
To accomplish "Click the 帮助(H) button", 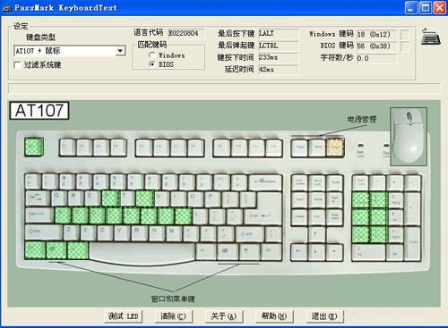I will click(x=274, y=316).
